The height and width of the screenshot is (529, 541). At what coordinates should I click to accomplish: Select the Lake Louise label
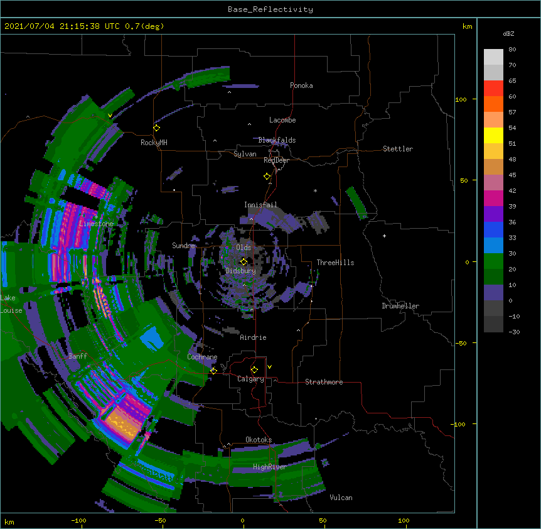coord(11,304)
